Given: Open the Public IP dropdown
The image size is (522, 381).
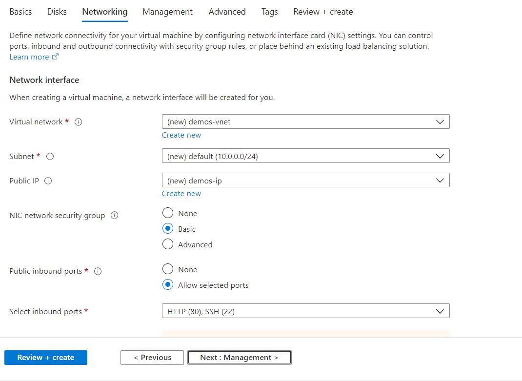Looking at the screenshot, I should (305, 180).
